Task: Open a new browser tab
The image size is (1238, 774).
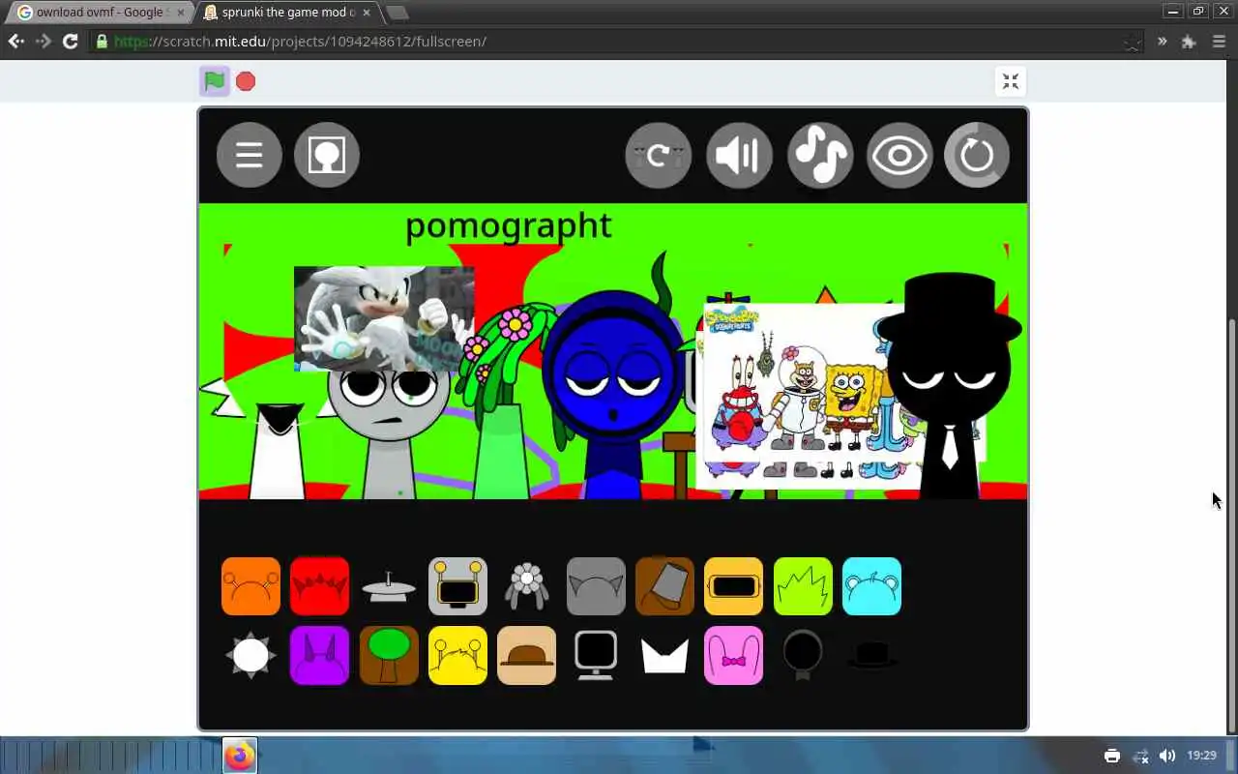Action: pos(397,13)
